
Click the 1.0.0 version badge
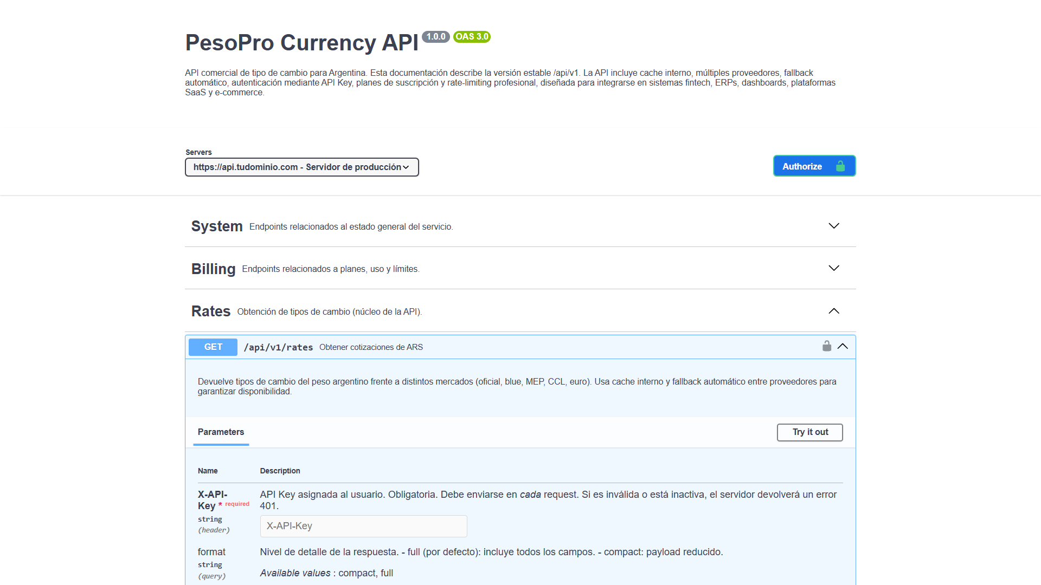tap(435, 37)
